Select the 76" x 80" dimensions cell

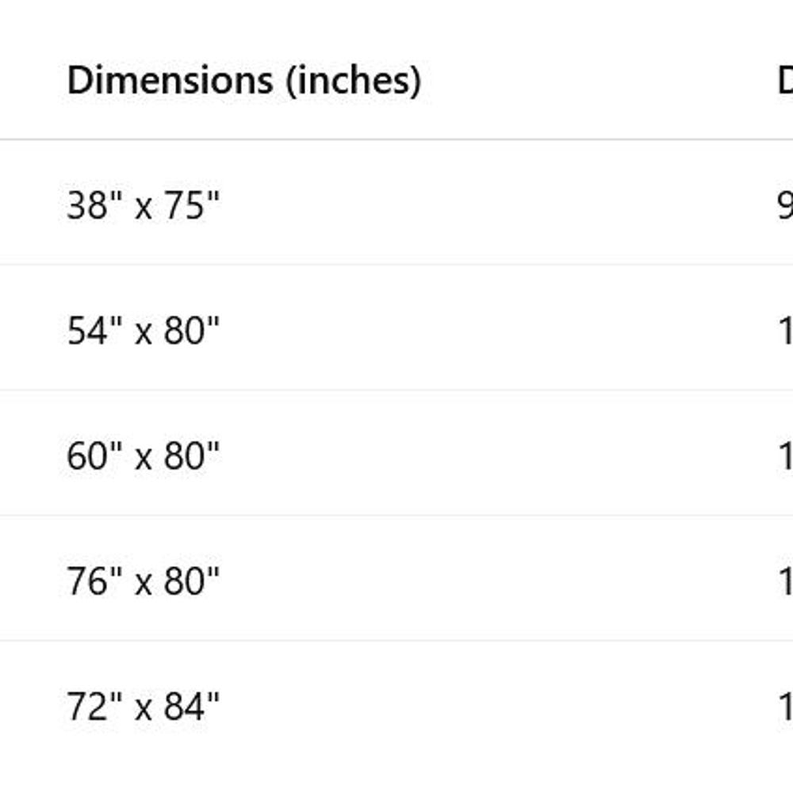143,581
